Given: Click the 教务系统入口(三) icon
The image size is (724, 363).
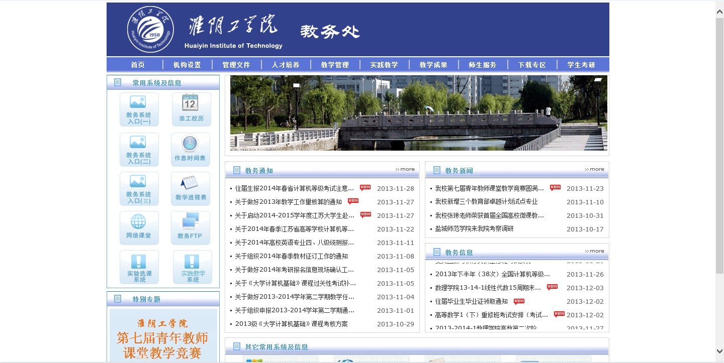Looking at the screenshot, I should 139,188.
